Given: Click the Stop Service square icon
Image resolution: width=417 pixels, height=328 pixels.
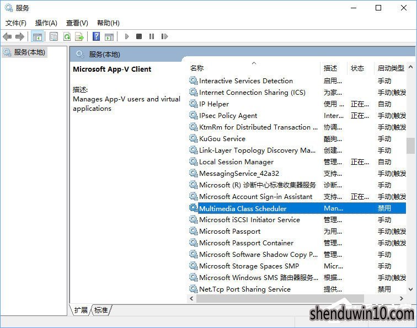Looking at the screenshot, I should (x=139, y=36).
